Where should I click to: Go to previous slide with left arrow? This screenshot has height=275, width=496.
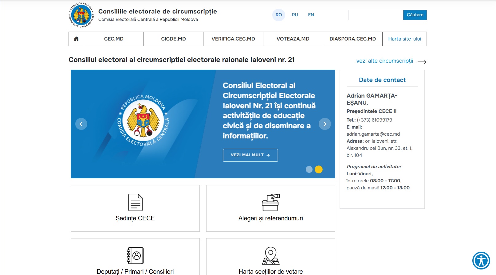click(81, 124)
